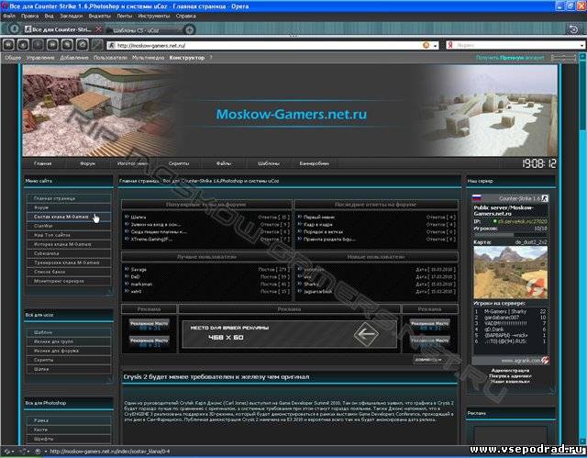The height and width of the screenshot is (458, 587).
Task: Select 'Иконки для форума' in uCoz menu
Action: point(69,351)
